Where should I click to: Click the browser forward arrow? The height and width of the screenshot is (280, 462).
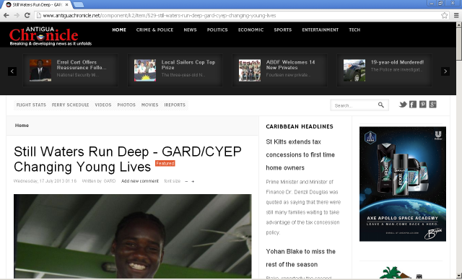[x=17, y=15]
